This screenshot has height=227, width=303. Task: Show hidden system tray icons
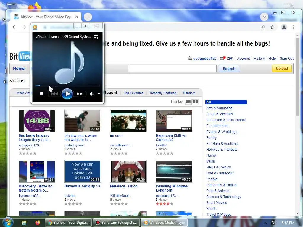click(x=266, y=223)
